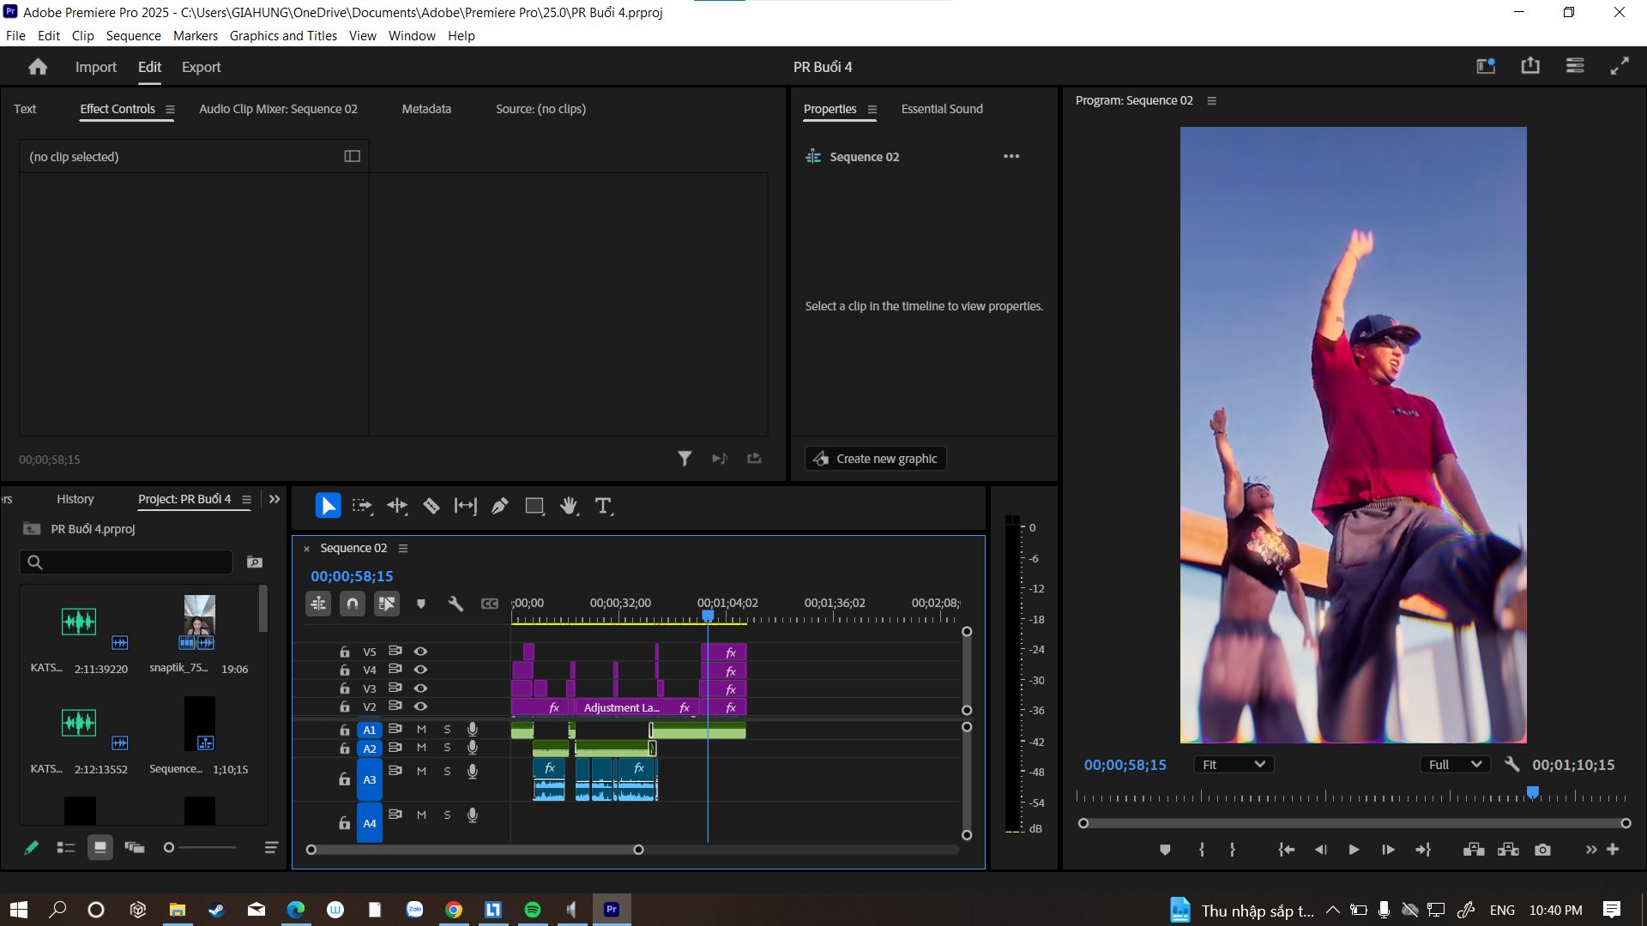
Task: Select the Selection tool arrow
Action: 328,506
